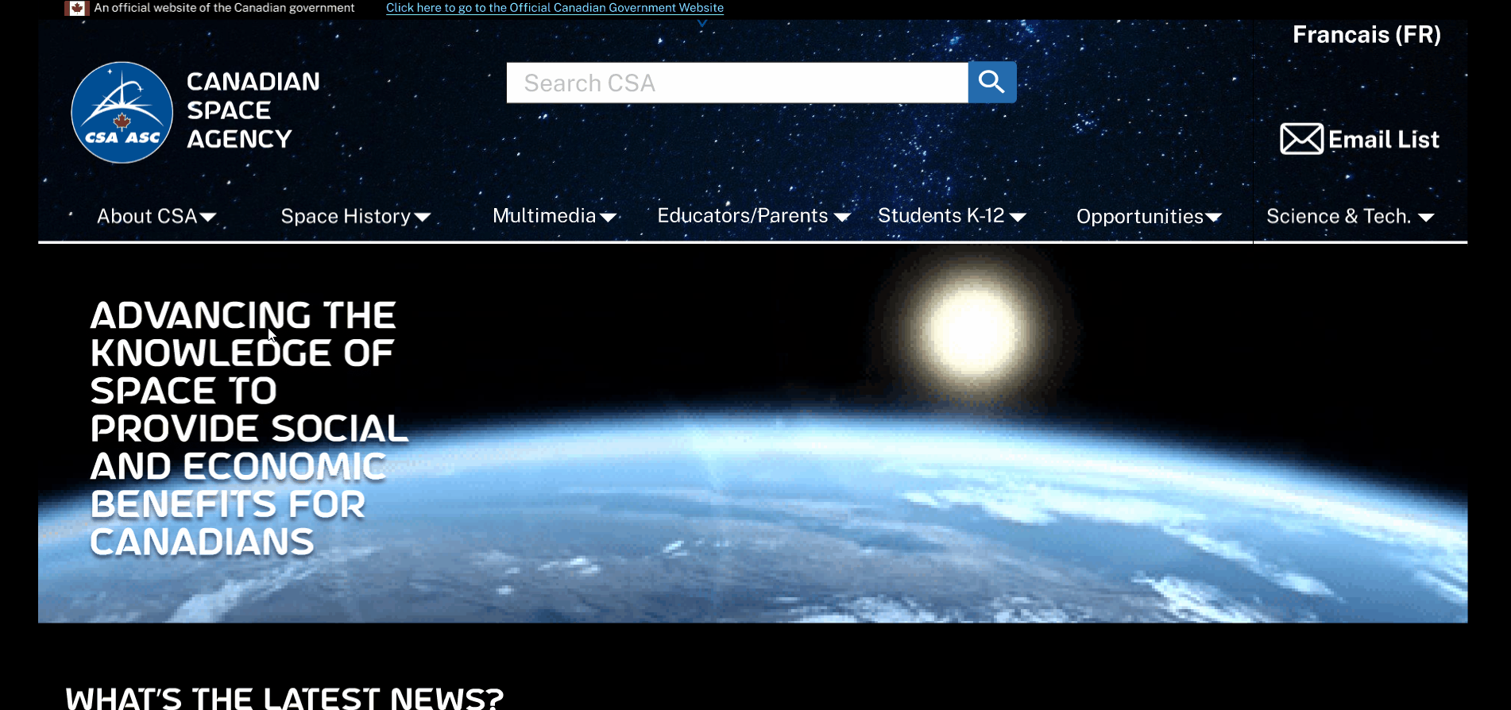Open the Multimedia menu
The height and width of the screenshot is (710, 1511).
(555, 216)
